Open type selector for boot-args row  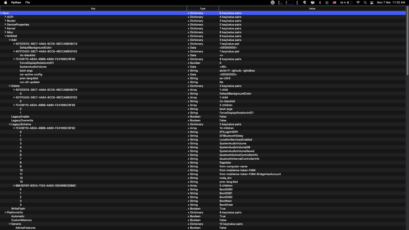pyautogui.click(x=189, y=71)
